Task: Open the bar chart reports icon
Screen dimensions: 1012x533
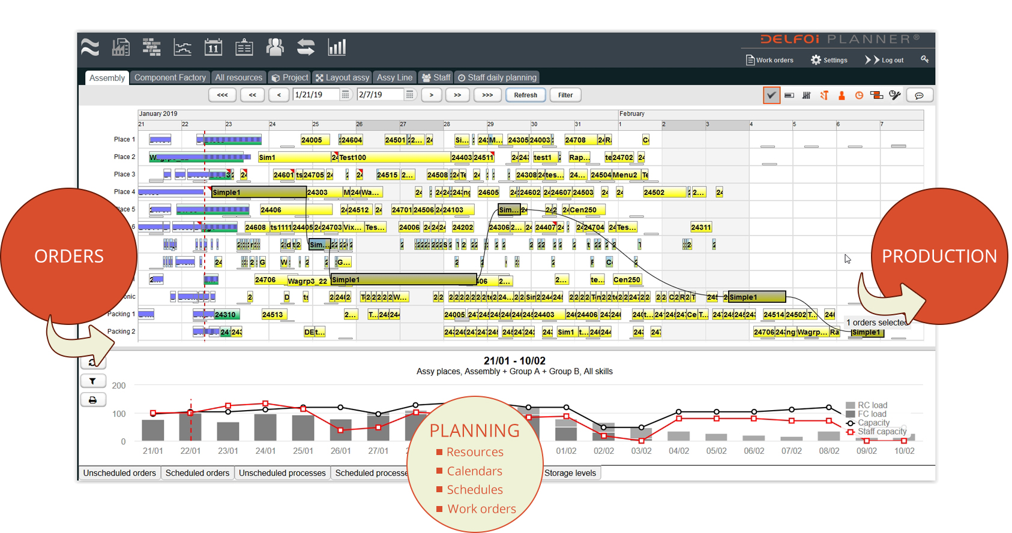Action: 337,47
